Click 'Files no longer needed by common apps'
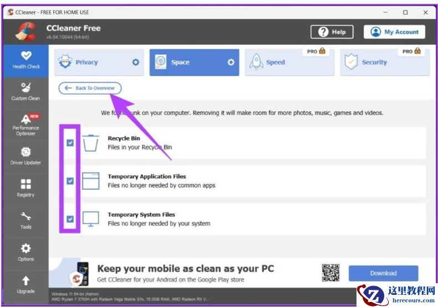 point(161,185)
